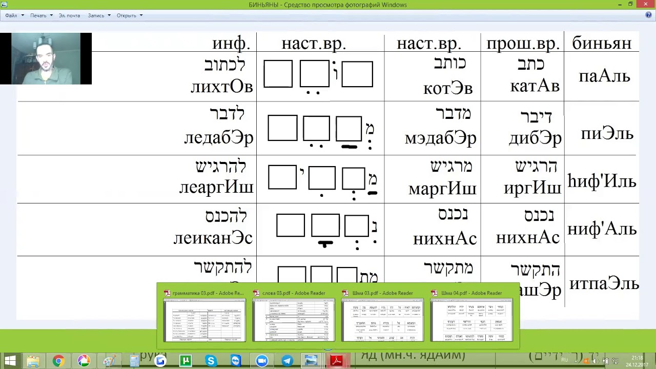Click the Эл. почта toolbar item
This screenshot has height=369, width=656.
click(69, 15)
